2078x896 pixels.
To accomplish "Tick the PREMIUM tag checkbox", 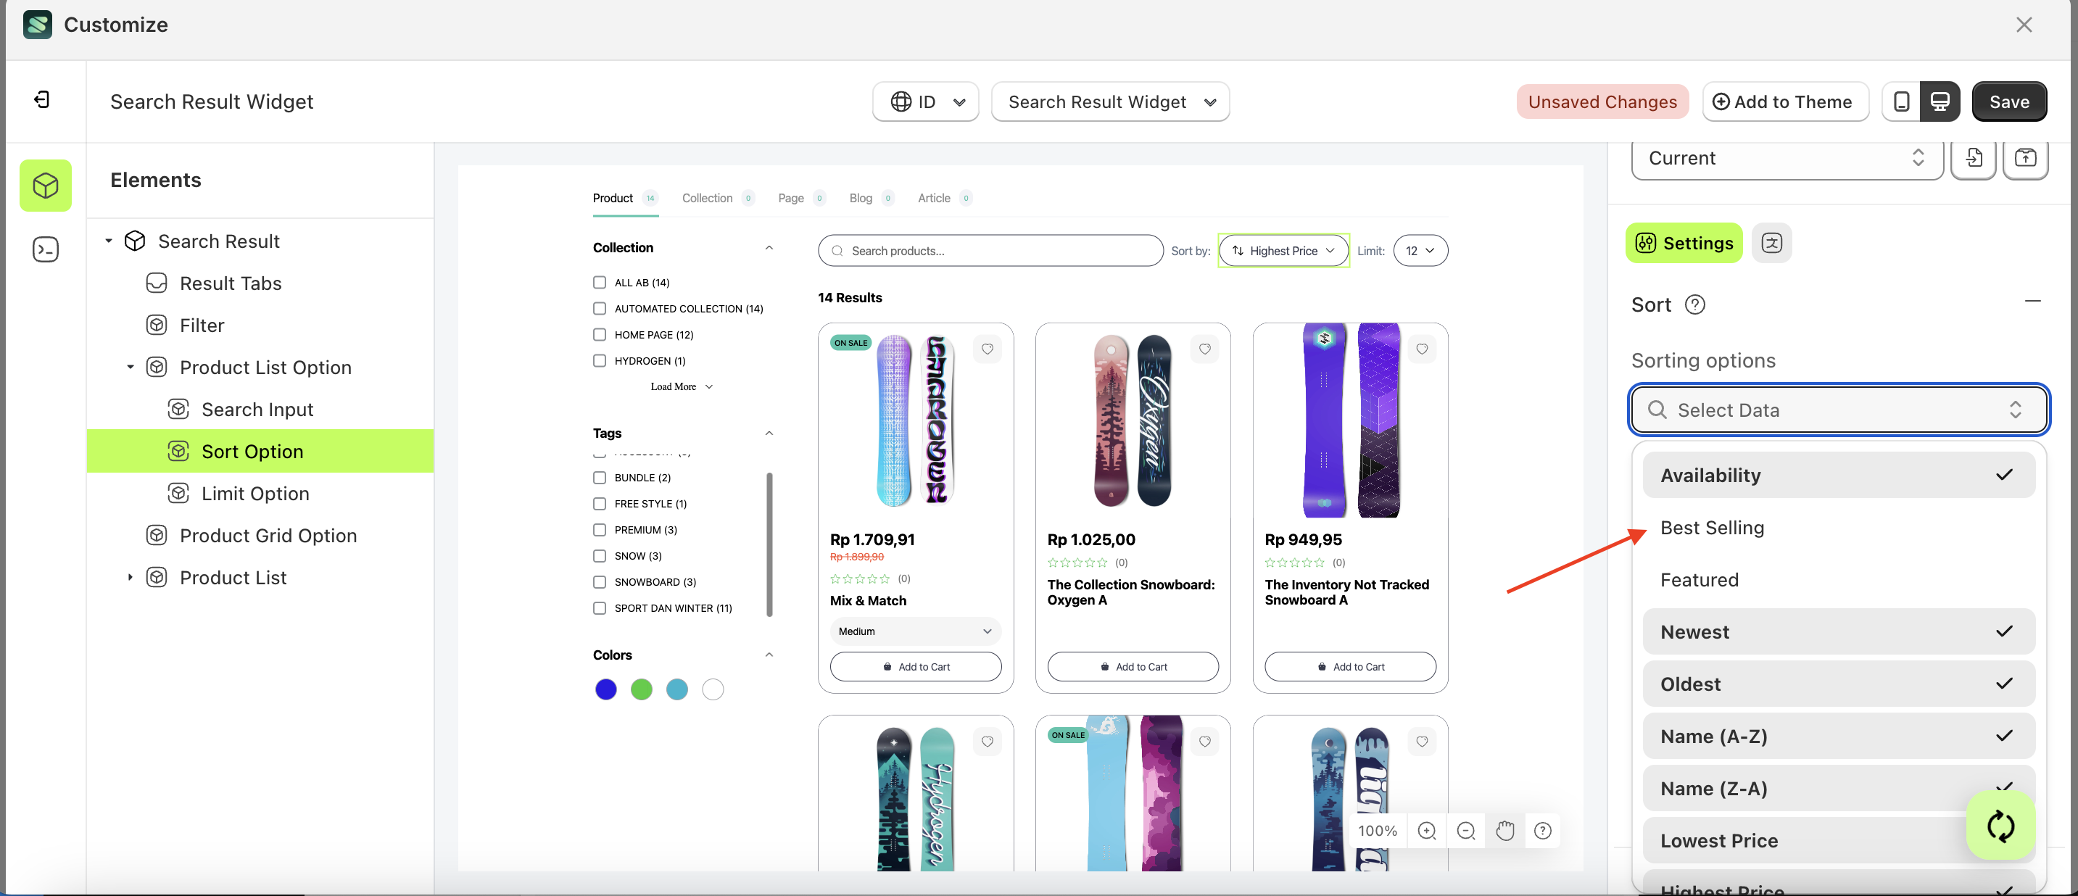I will [x=600, y=530].
